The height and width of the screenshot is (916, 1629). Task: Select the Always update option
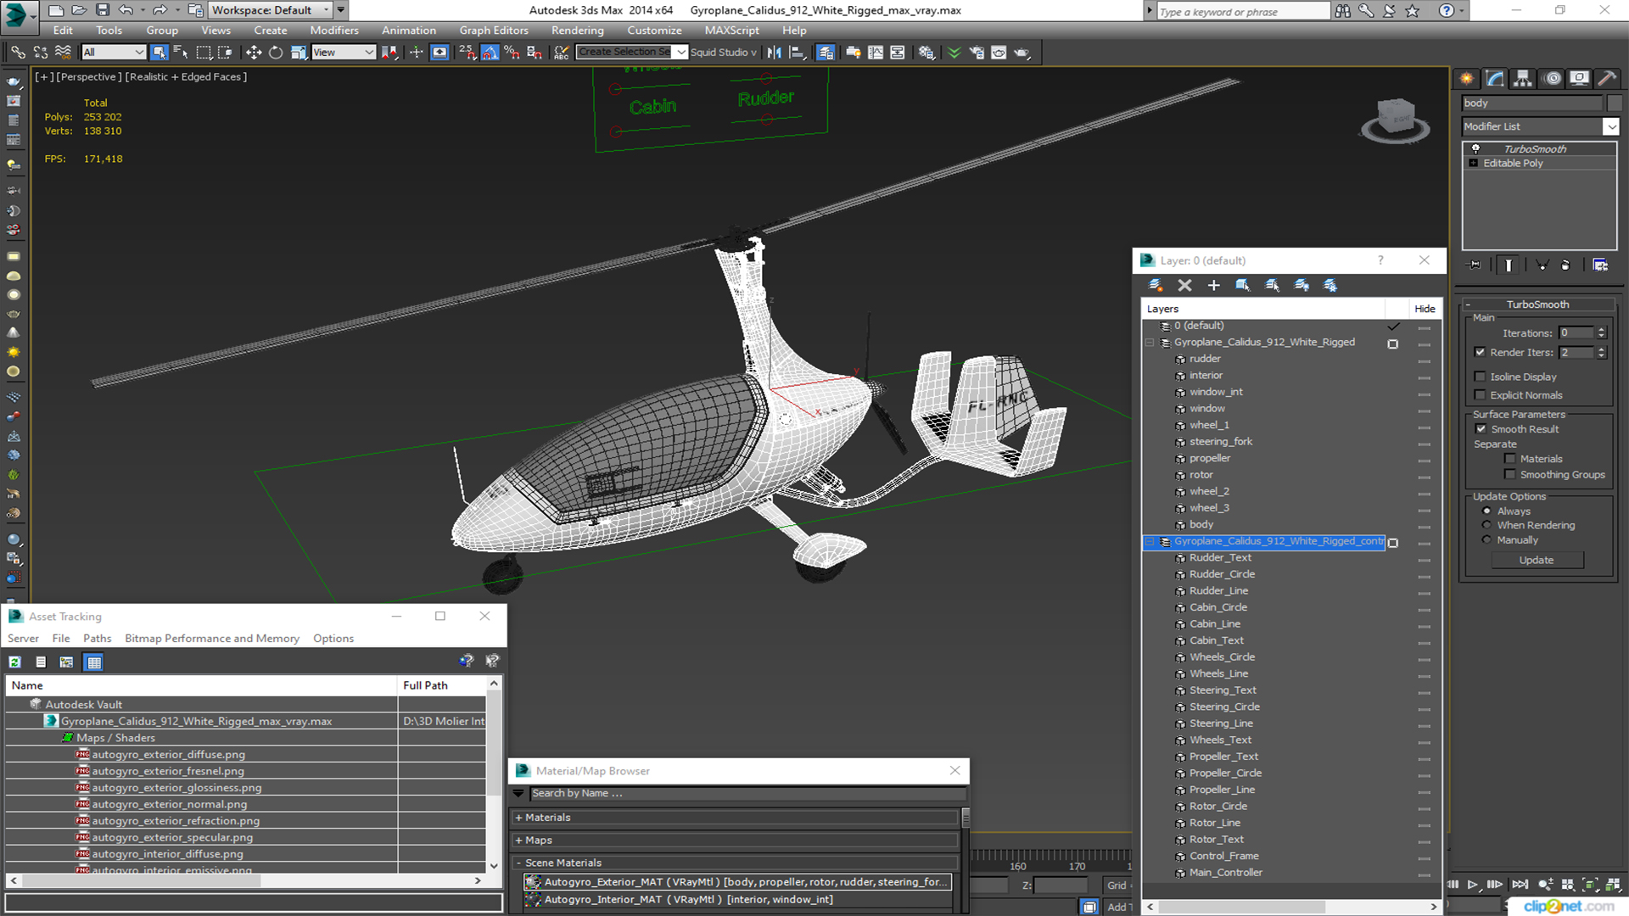[1486, 511]
